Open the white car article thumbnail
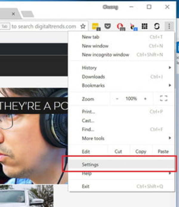The image size is (179, 207). click(27, 196)
